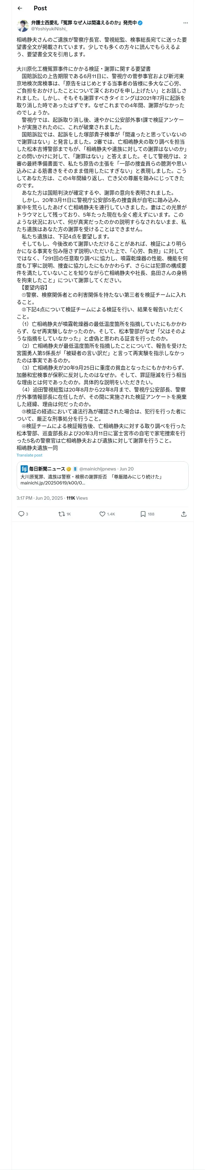This screenshot has width=205, height=1170.
Task: Open the three-dot more options menu
Action: point(185,23)
